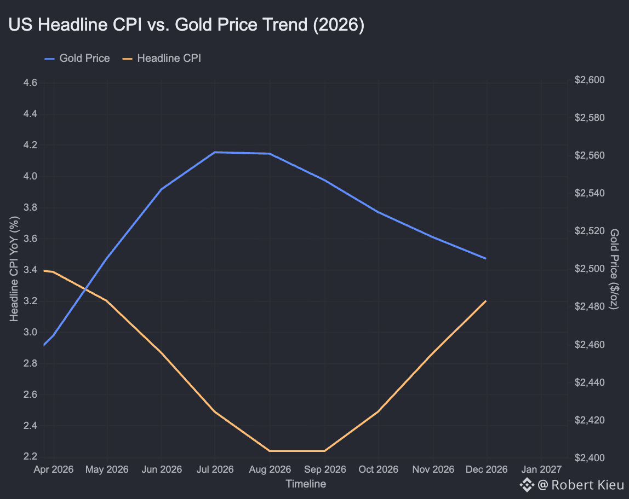629x499 pixels.
Task: Click the orange Headline CPI legend swatch
Action: click(x=127, y=59)
